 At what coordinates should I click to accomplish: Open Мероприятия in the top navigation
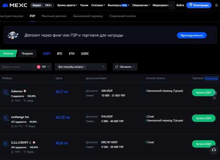[x=161, y=5]
